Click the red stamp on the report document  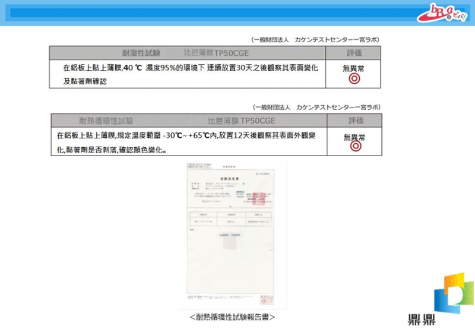[x=259, y=199]
